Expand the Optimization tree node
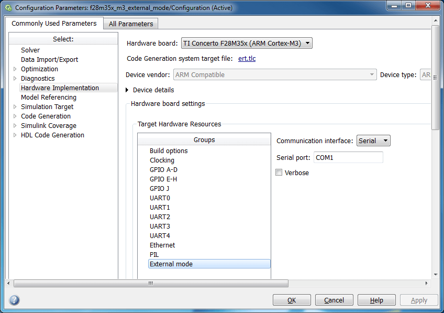 pos(15,69)
